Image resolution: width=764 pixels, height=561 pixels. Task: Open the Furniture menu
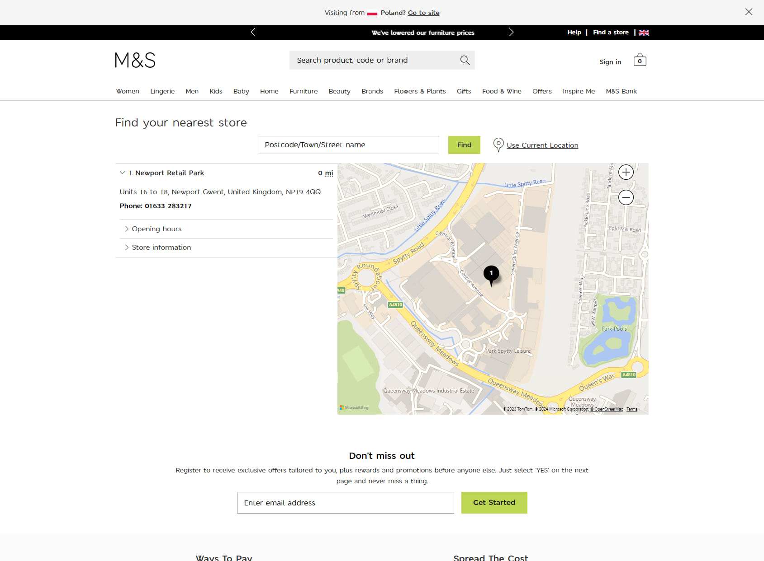point(304,91)
